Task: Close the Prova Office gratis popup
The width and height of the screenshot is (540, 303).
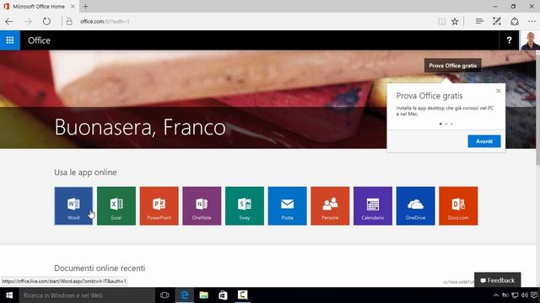Action: (x=499, y=91)
